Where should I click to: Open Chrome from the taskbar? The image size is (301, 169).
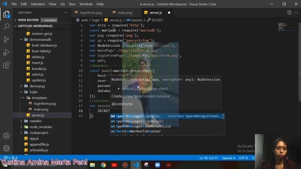(103, 165)
